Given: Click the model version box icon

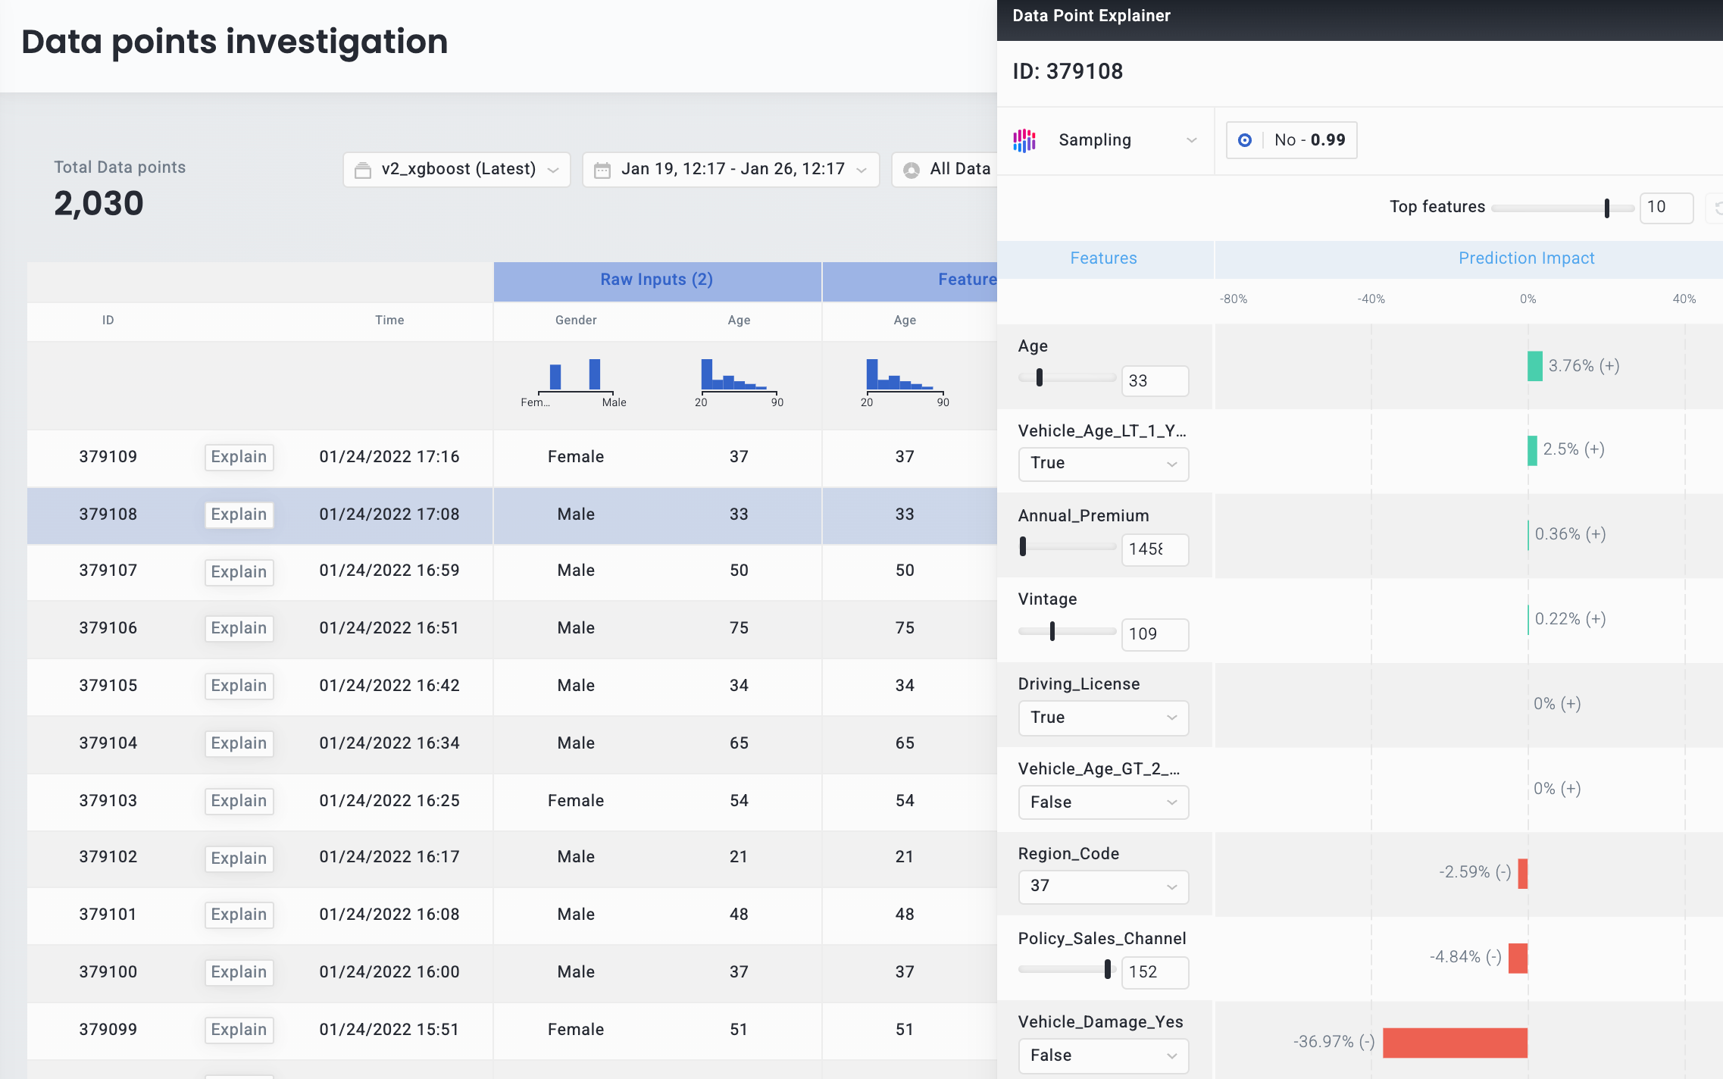Looking at the screenshot, I should pyautogui.click(x=363, y=170).
